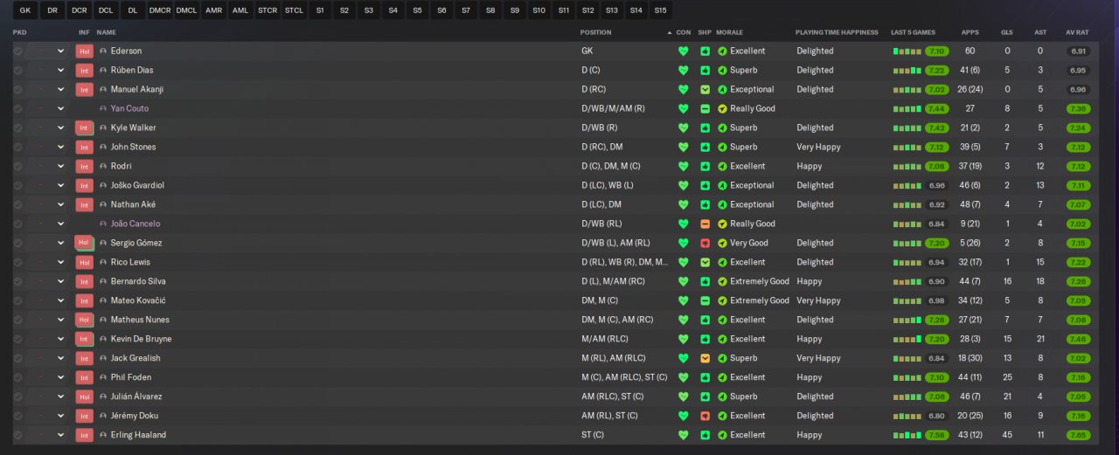Click Ederson's condition heart icon

pyautogui.click(x=684, y=51)
